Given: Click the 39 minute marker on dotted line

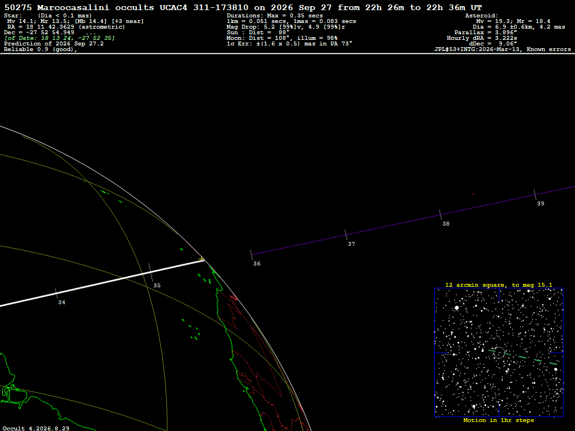Looking at the screenshot, I should 535,195.
